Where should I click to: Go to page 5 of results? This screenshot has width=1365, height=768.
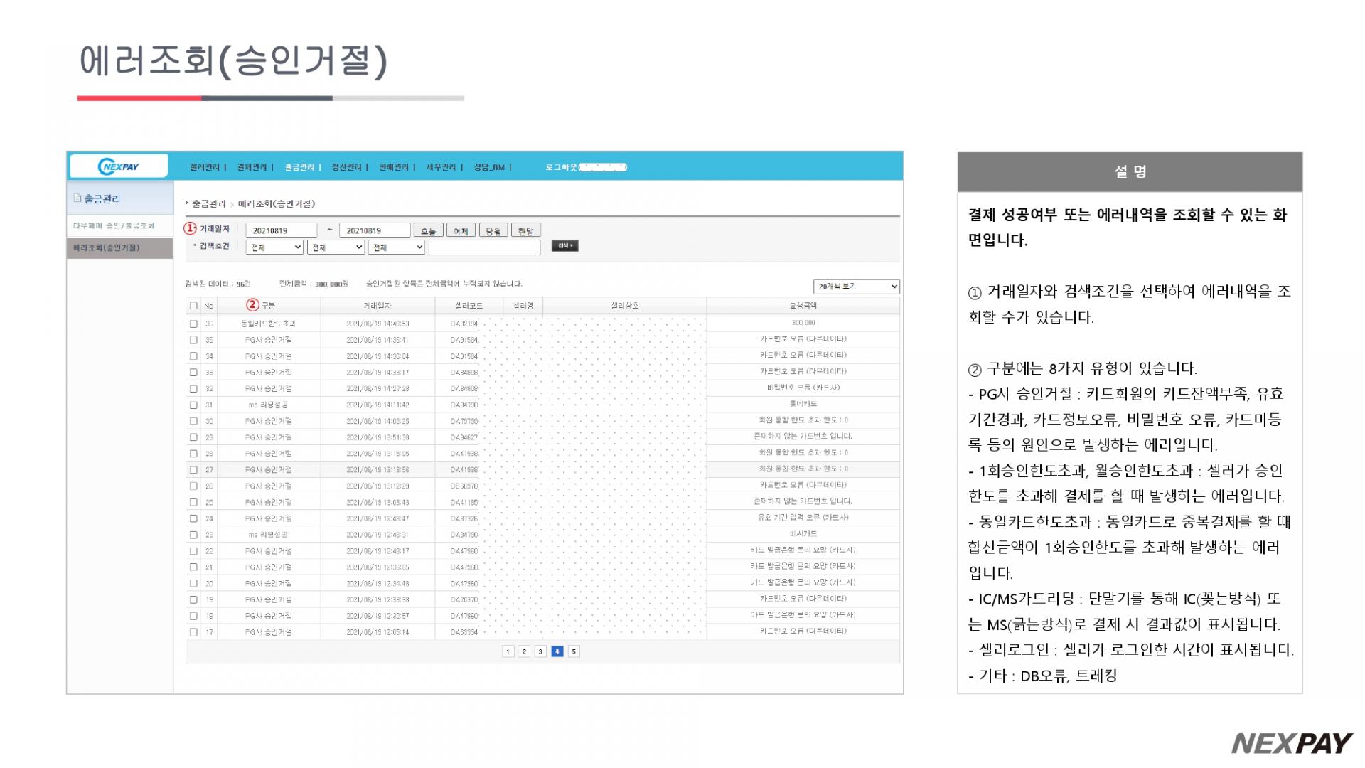coord(574,651)
